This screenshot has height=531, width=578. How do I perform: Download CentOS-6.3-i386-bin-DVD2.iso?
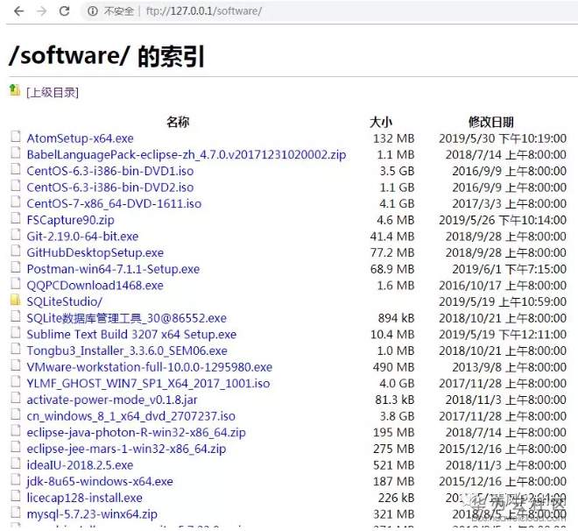pos(109,188)
